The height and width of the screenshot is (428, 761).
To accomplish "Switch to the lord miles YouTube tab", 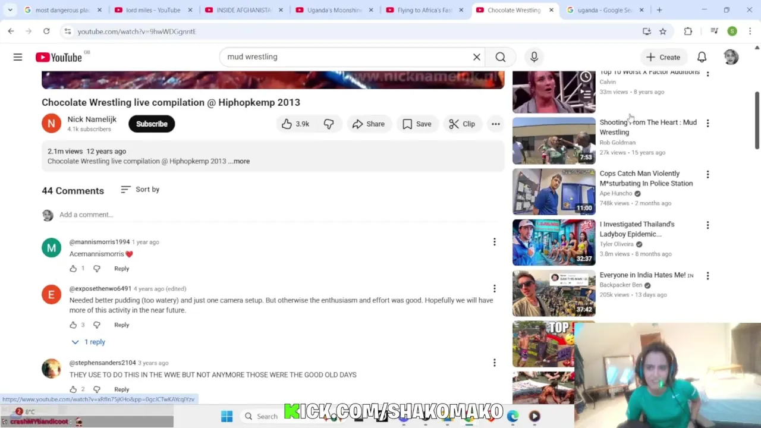I will (x=153, y=10).
